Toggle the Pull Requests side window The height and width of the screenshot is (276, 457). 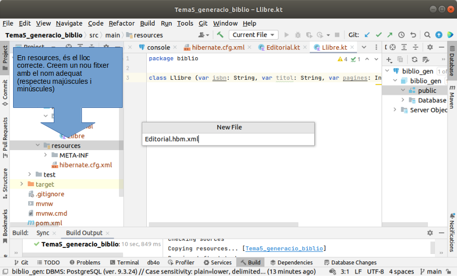click(x=5, y=137)
